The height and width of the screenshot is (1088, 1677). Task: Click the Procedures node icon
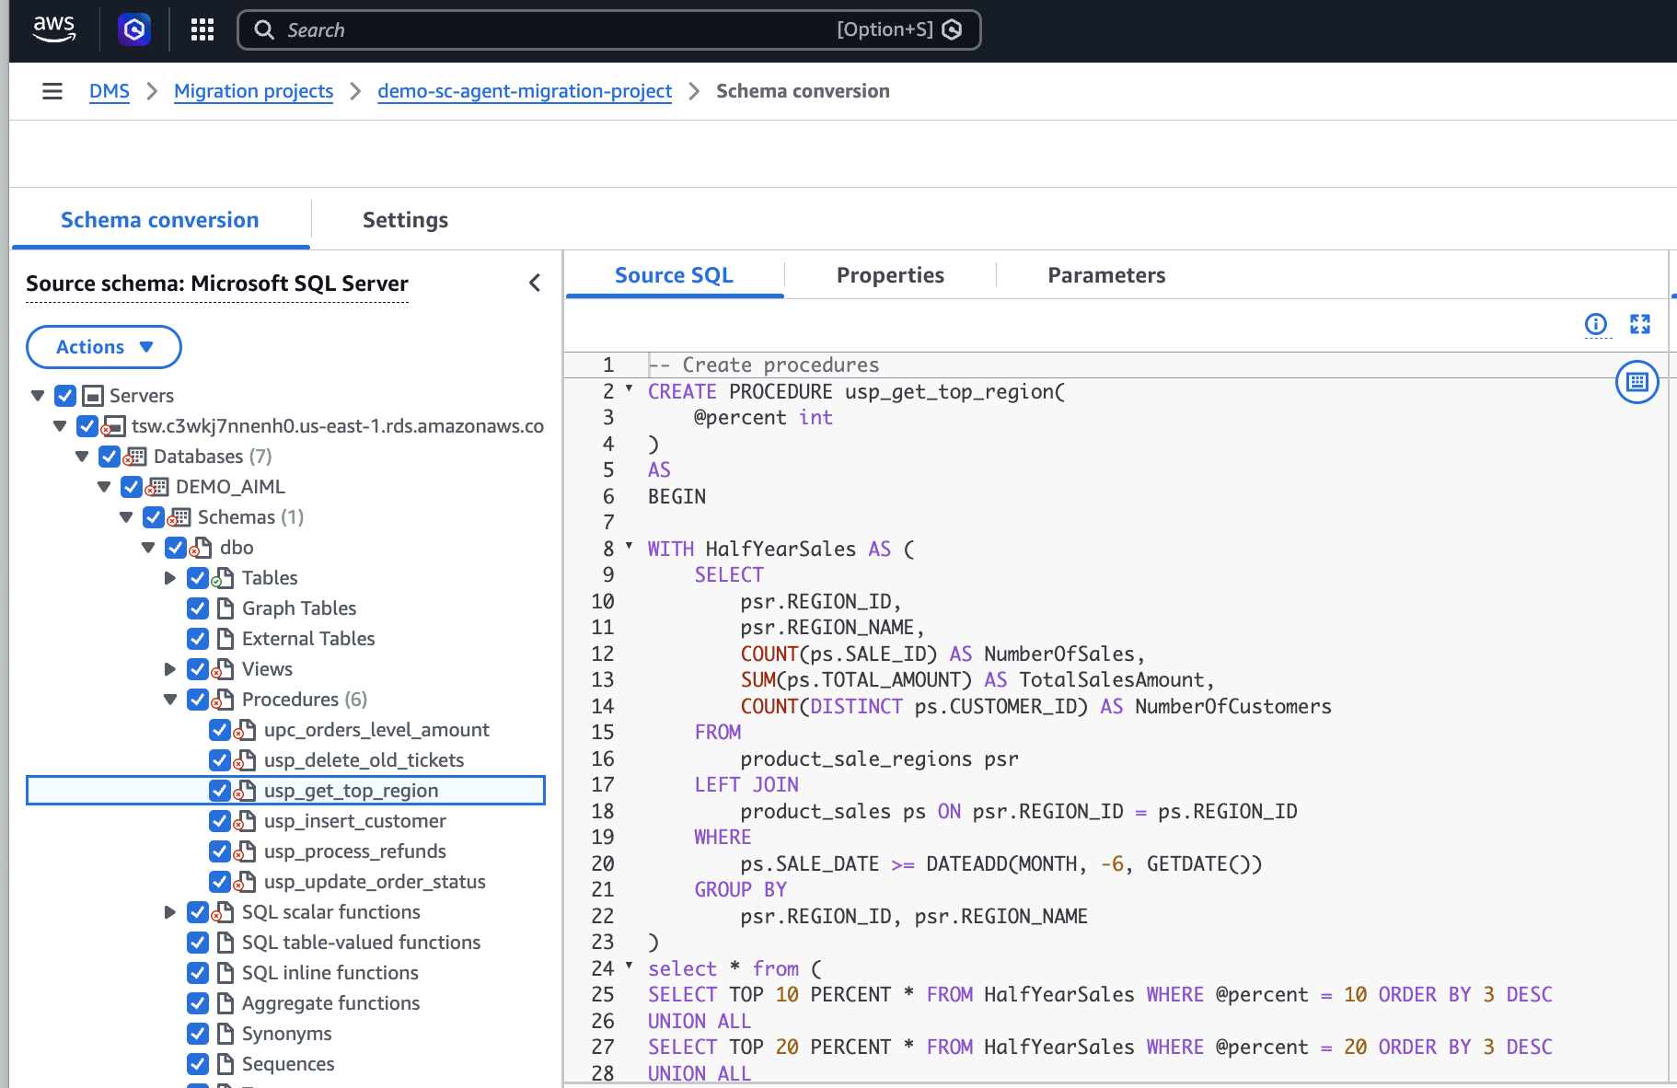tap(224, 700)
